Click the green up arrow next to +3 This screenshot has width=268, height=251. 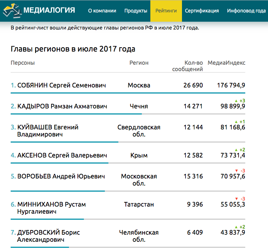pos(236,101)
